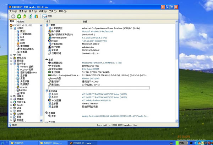Select DMI node in tree
213x145 pixels.
click(22, 37)
